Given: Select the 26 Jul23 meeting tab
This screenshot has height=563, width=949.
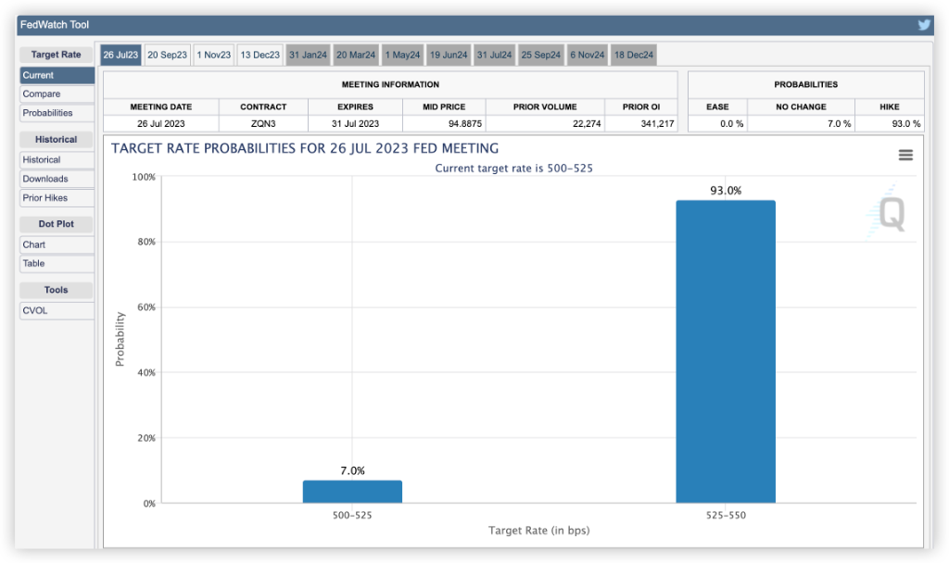Looking at the screenshot, I should [x=120, y=55].
